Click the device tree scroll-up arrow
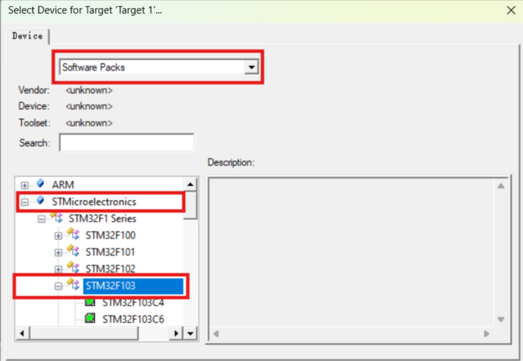Screen dimensions: 523x361 190,184
